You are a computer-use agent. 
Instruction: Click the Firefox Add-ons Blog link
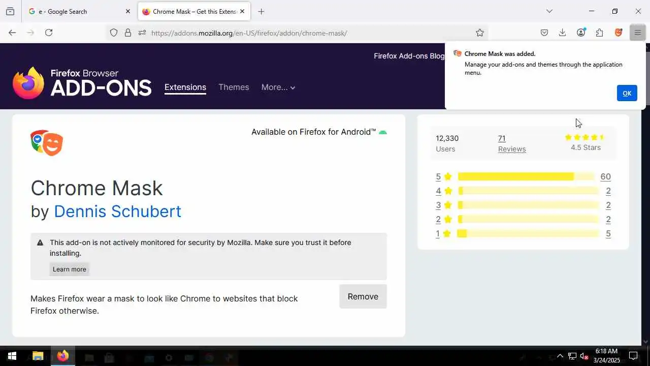(x=409, y=56)
